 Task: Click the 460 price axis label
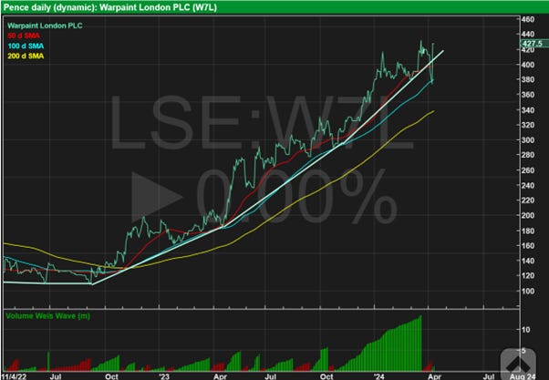pos(528,19)
